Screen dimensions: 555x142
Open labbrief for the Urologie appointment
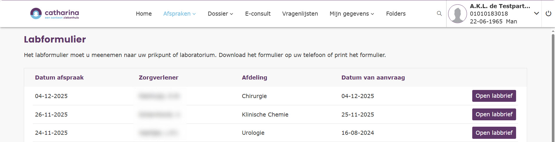coord(494,133)
